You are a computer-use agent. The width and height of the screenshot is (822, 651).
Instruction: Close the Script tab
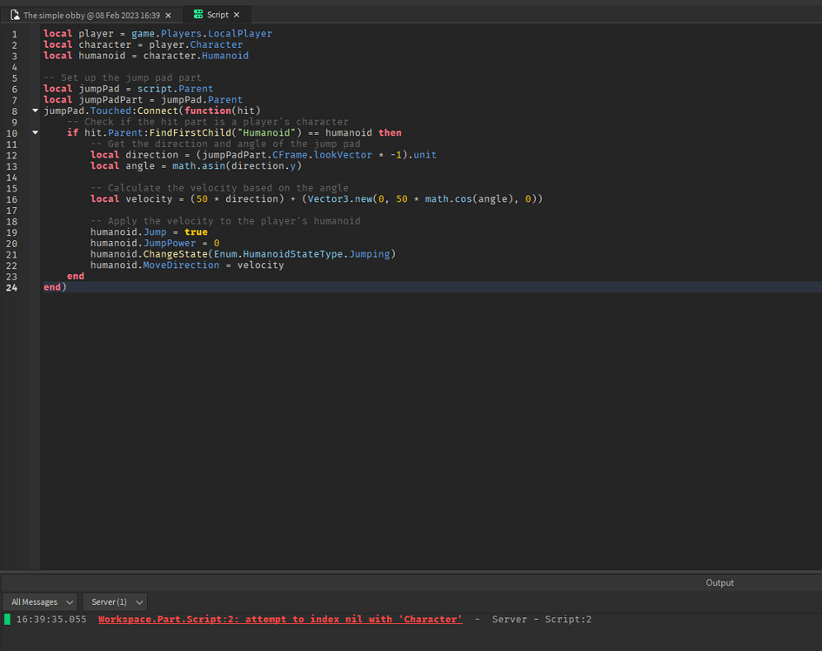237,15
